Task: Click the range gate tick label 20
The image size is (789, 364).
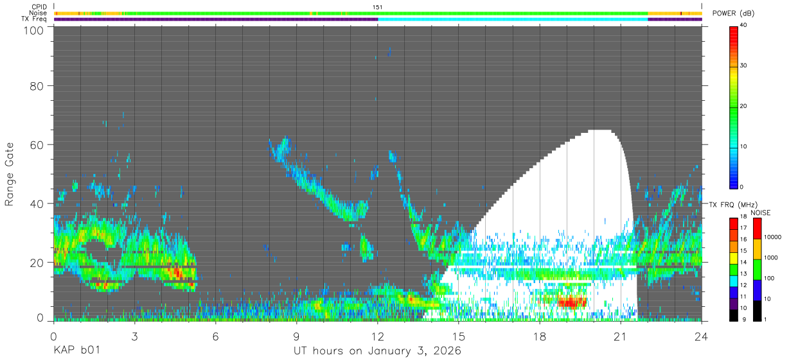Action: point(36,263)
